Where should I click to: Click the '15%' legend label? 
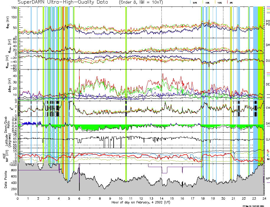click(207, 3)
